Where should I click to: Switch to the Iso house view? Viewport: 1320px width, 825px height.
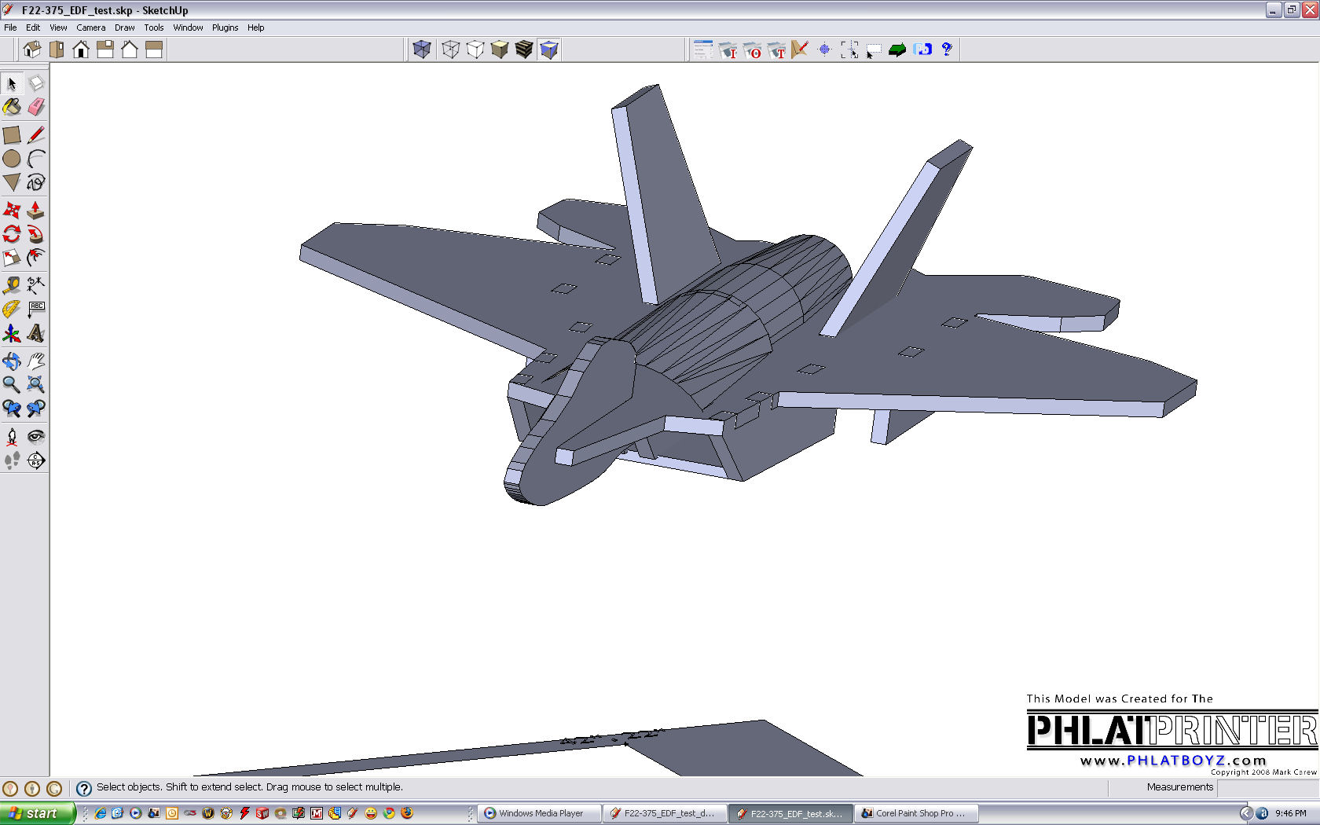pos(32,49)
